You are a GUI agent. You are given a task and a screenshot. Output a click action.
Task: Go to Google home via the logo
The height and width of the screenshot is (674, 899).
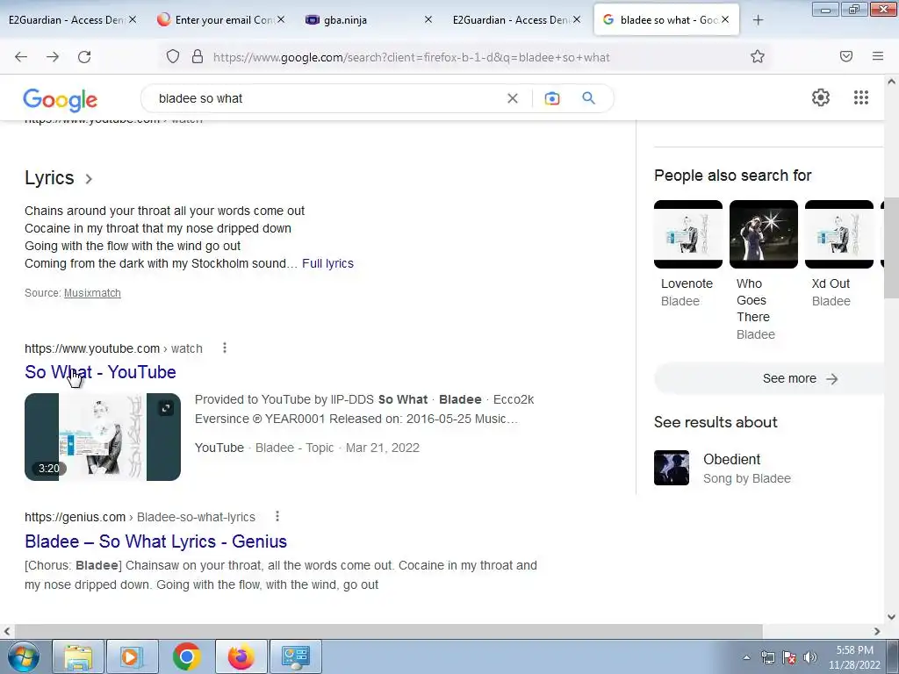pyautogui.click(x=61, y=100)
